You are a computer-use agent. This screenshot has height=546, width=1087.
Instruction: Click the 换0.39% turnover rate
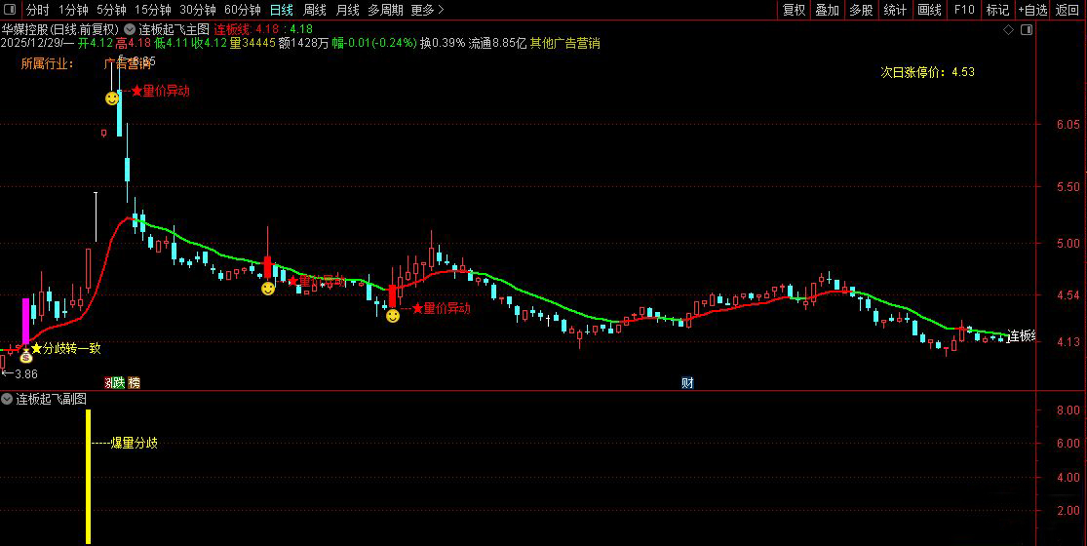(443, 43)
